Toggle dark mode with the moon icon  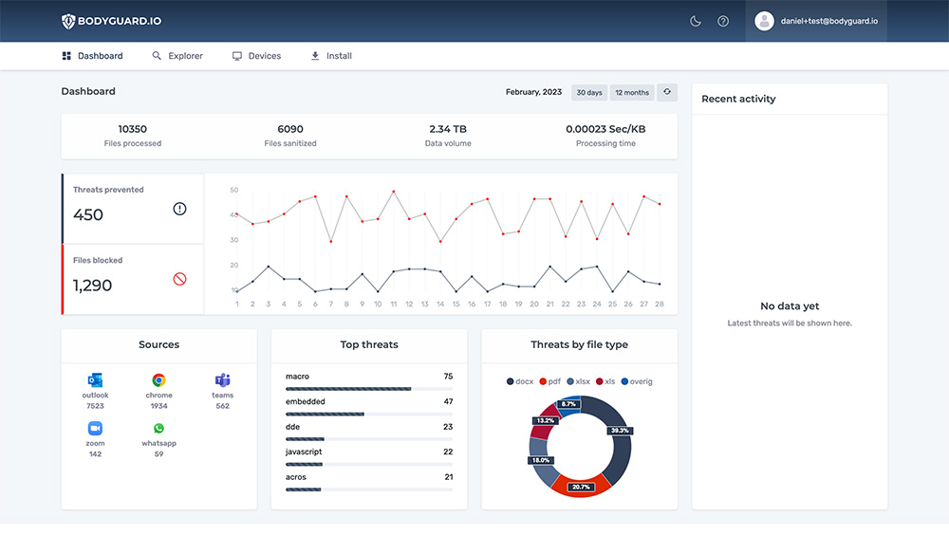696,21
